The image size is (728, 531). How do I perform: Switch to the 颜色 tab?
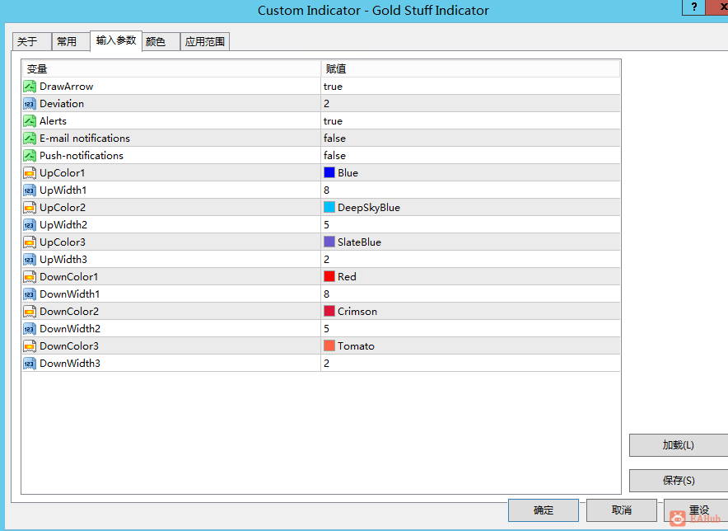point(161,42)
